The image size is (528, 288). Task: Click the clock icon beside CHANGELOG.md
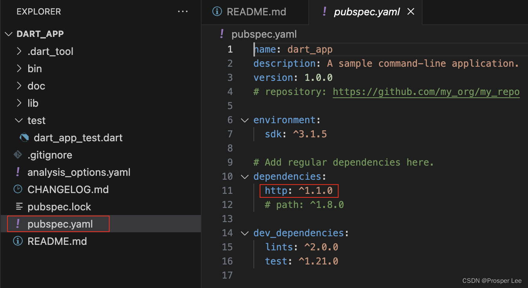18,189
